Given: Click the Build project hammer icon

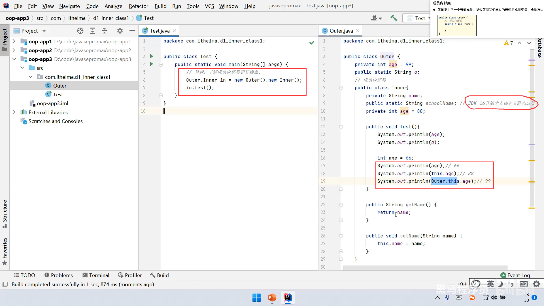Looking at the screenshot, I should 394,18.
